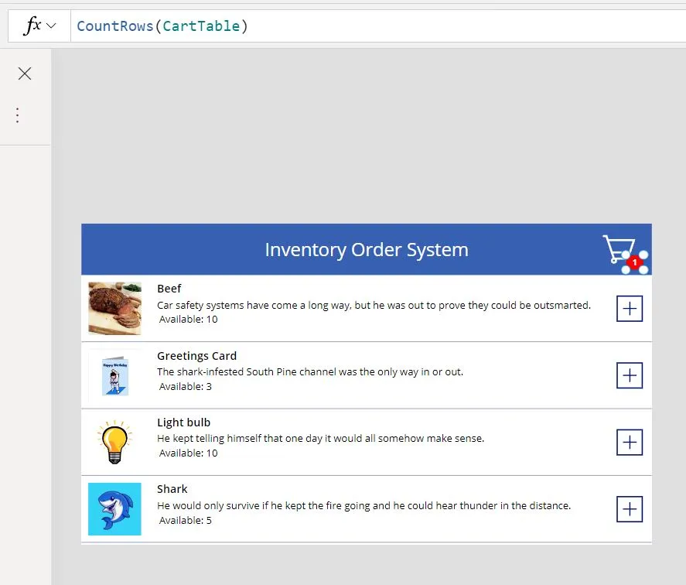Open the vertical three-dot menu
Image resolution: width=686 pixels, height=585 pixels.
tap(18, 115)
